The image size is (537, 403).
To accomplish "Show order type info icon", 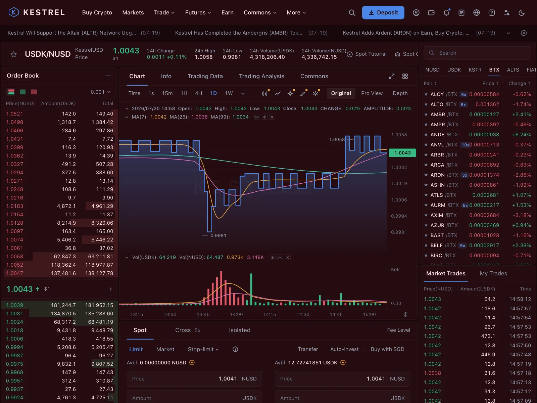I will [x=235, y=349].
